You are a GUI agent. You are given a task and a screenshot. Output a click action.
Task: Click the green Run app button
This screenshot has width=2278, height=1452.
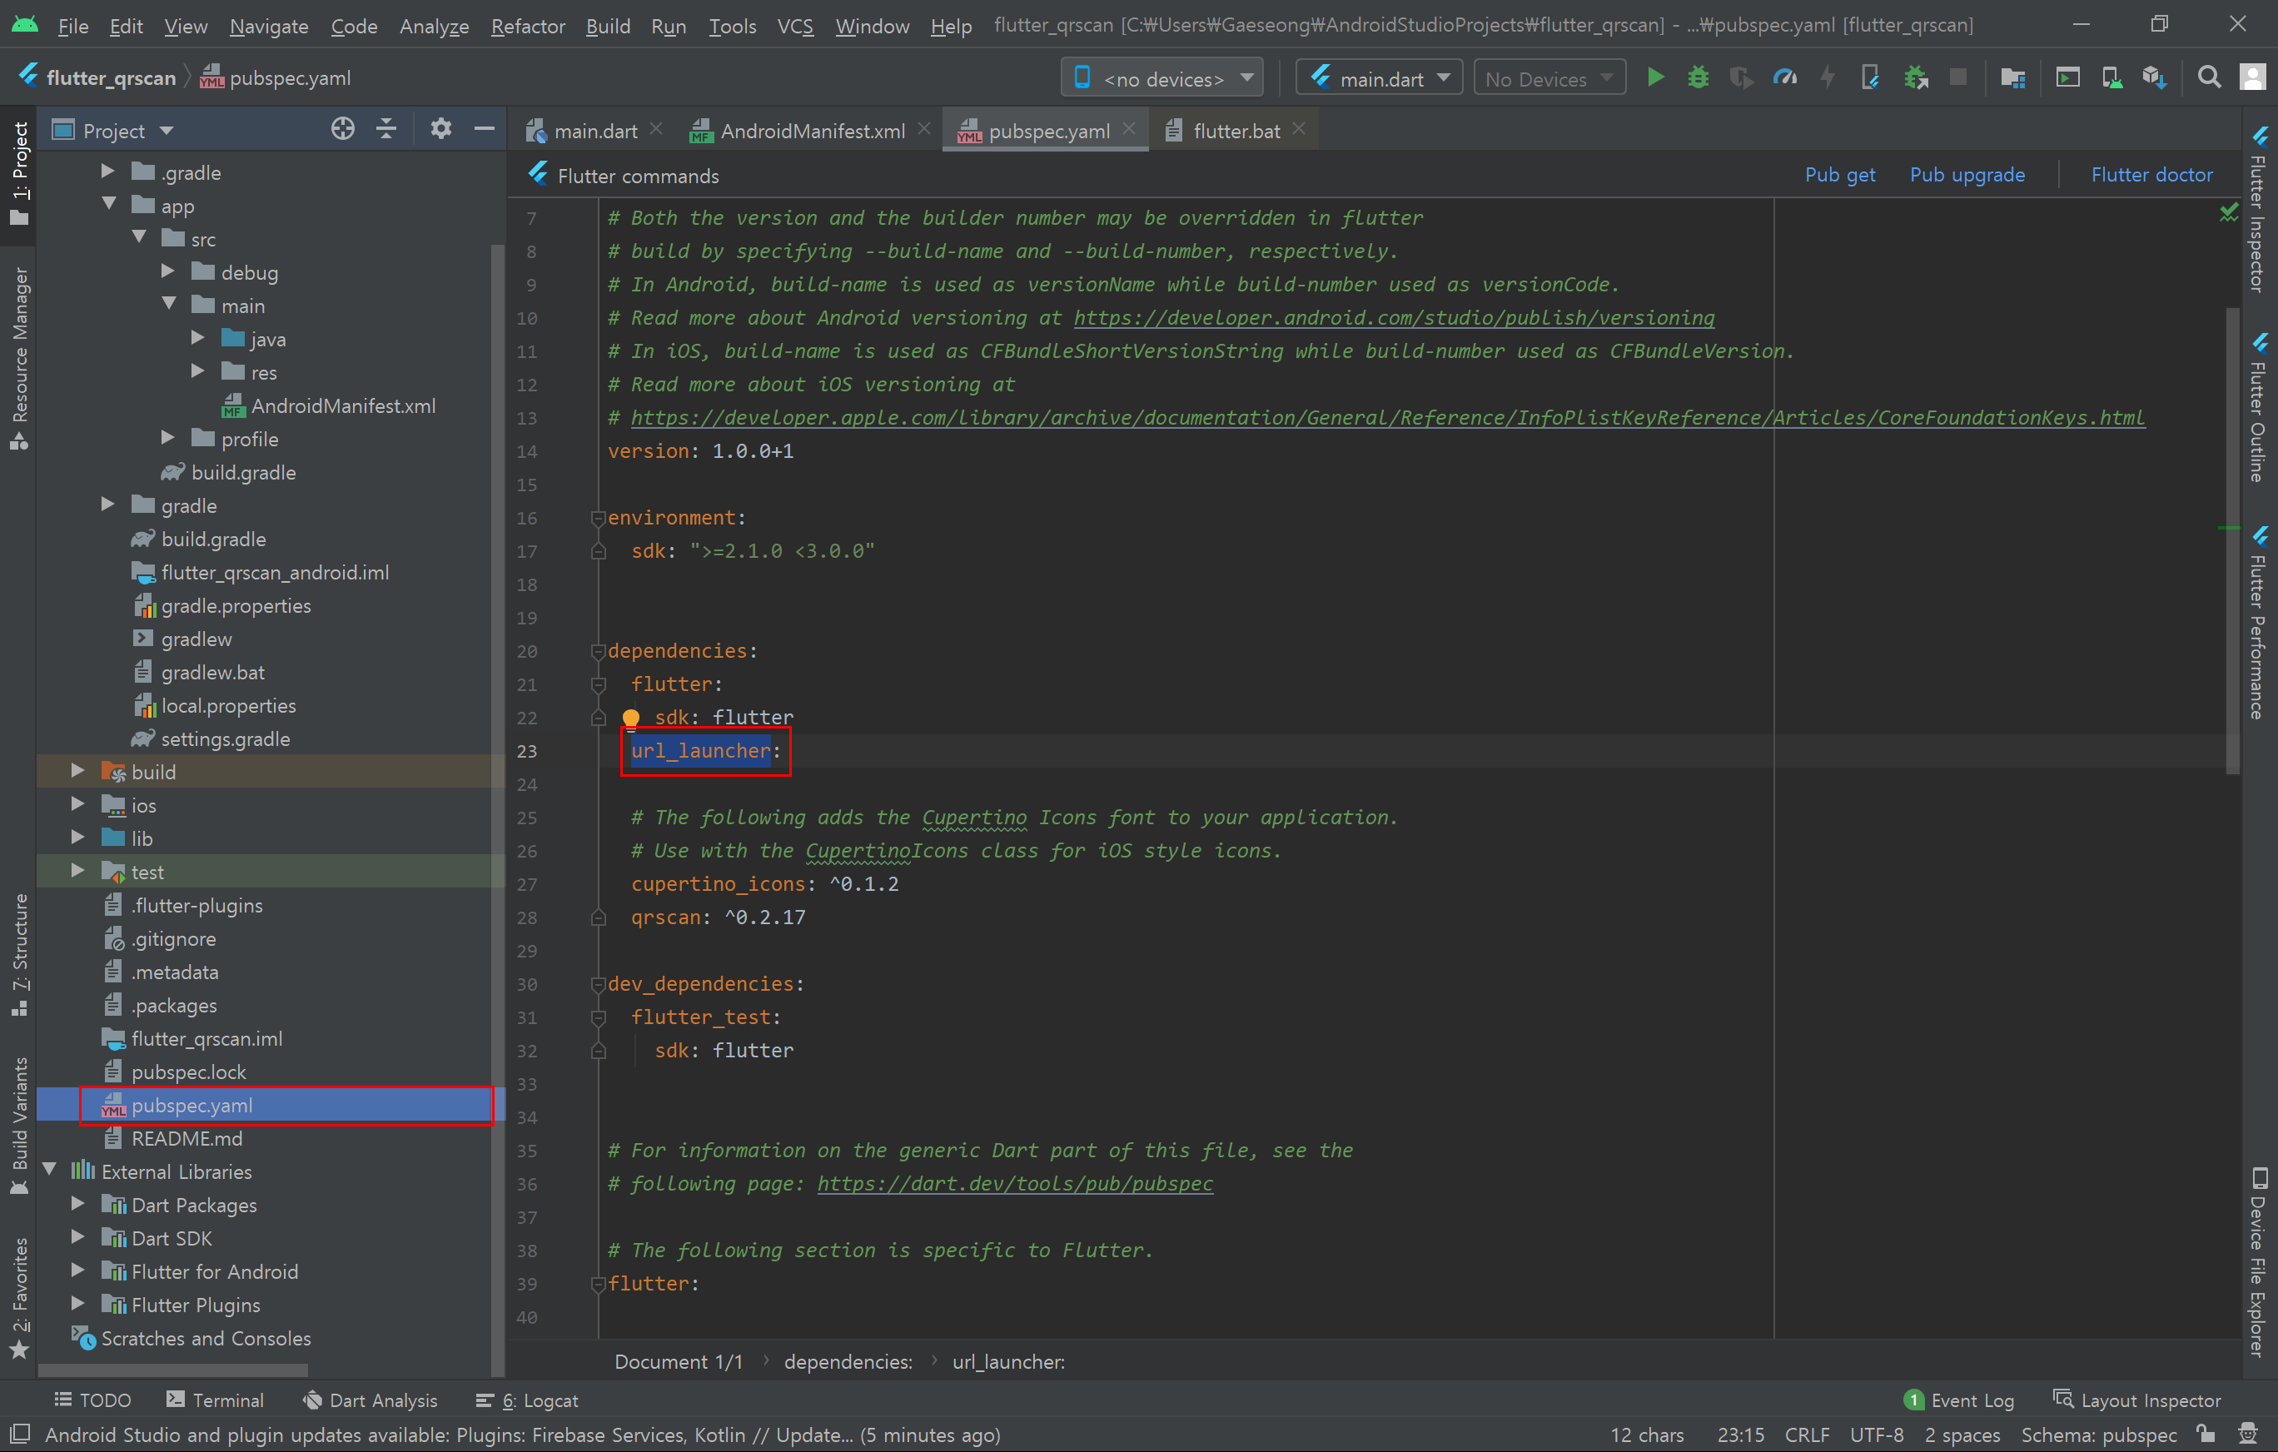(x=1654, y=77)
